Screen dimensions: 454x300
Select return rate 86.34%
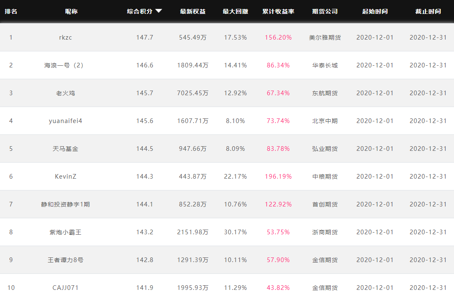tap(278, 65)
